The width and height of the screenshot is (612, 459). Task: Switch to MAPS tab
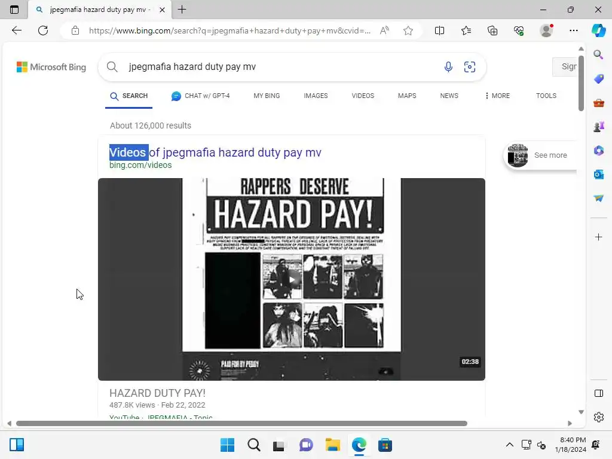[407, 96]
